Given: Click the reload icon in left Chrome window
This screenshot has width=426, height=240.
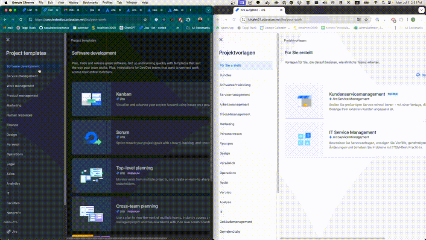Looking at the screenshot, I should tap(21, 20).
